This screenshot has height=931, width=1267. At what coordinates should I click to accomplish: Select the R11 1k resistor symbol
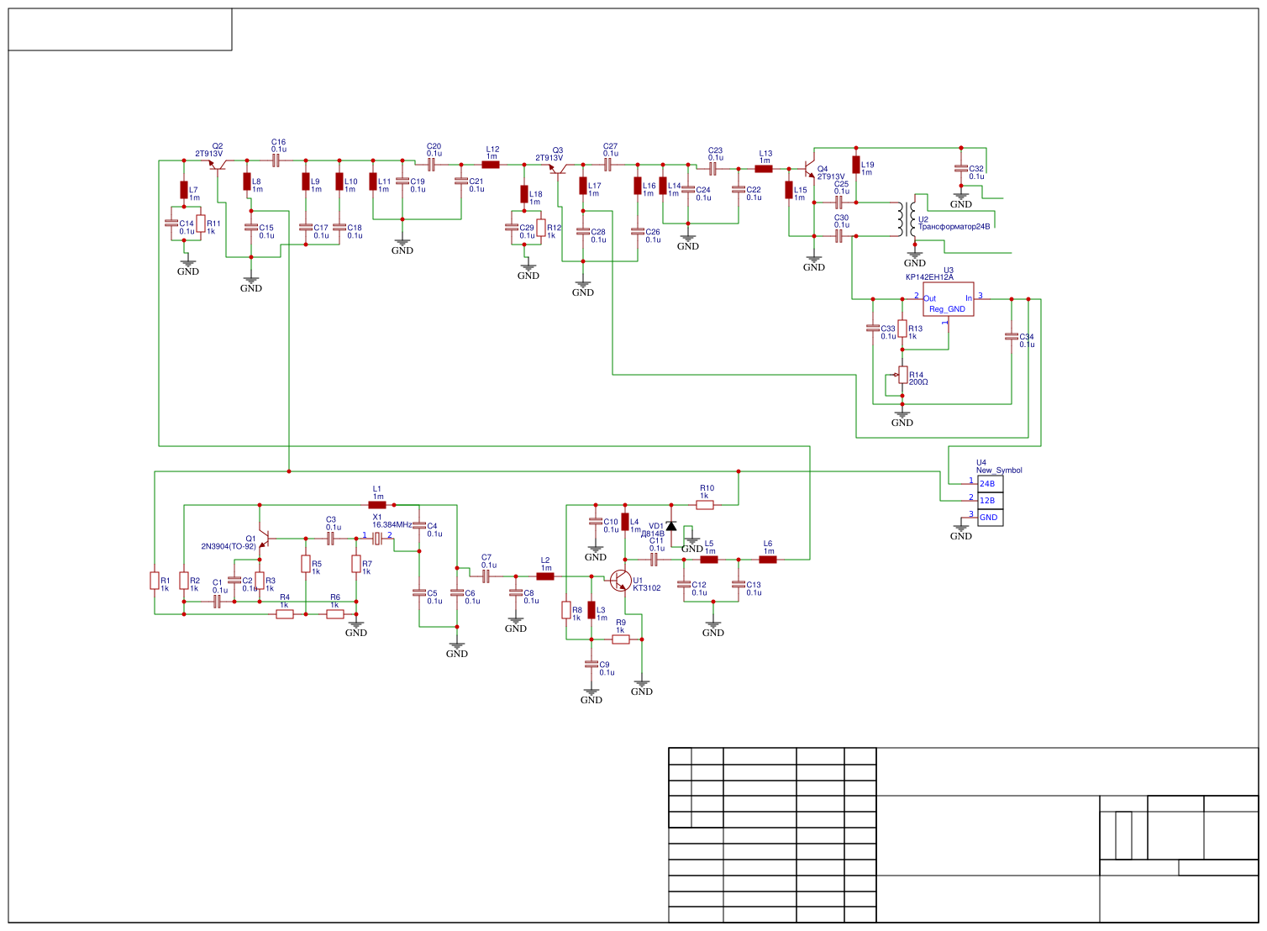[202, 224]
